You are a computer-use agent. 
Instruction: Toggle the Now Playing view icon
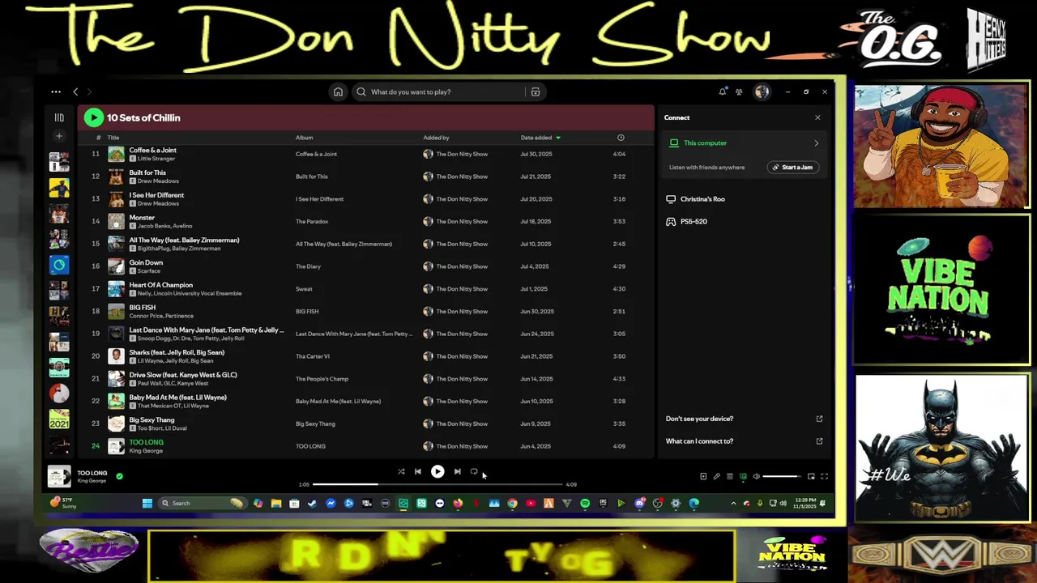(x=703, y=476)
